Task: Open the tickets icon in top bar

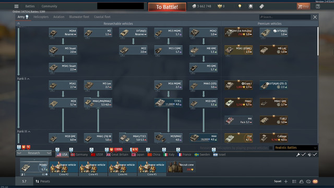Action: coord(261,6)
